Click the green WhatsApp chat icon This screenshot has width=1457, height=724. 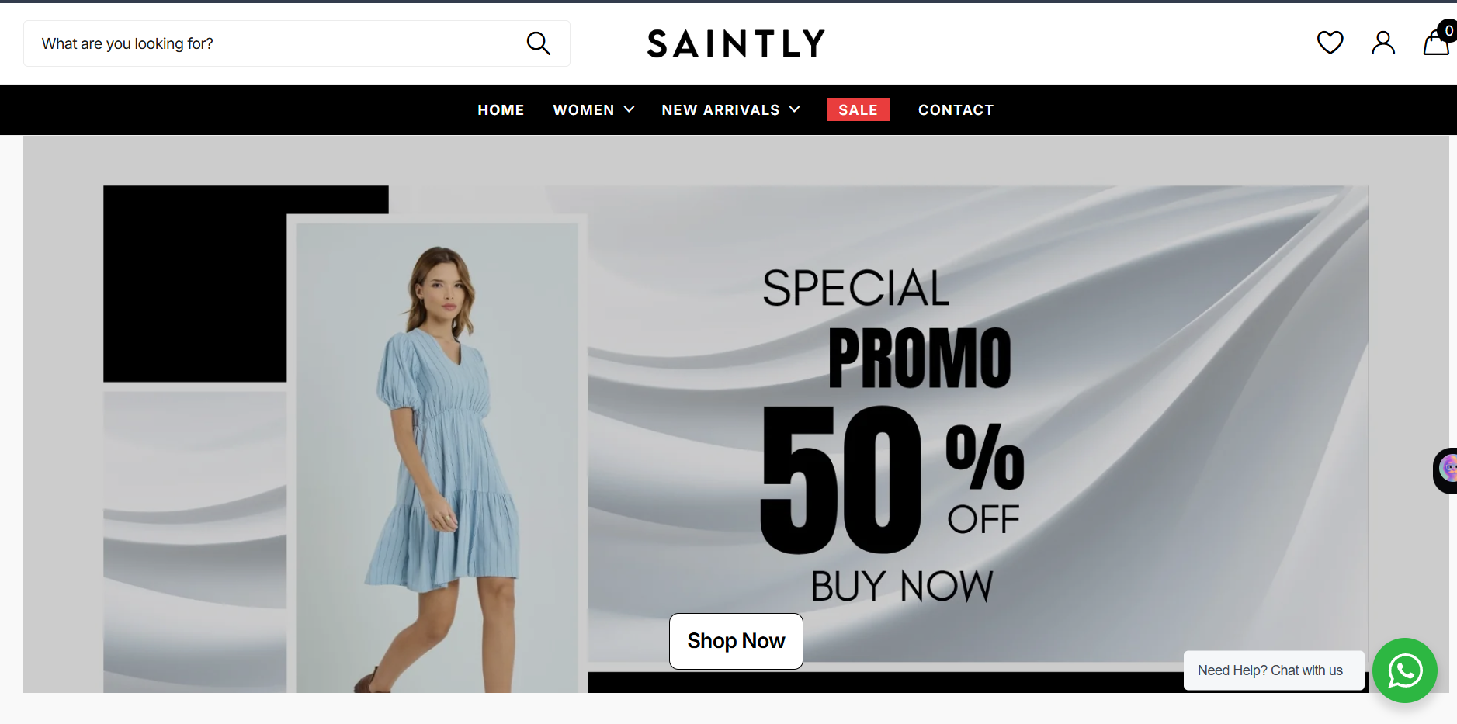point(1404,670)
